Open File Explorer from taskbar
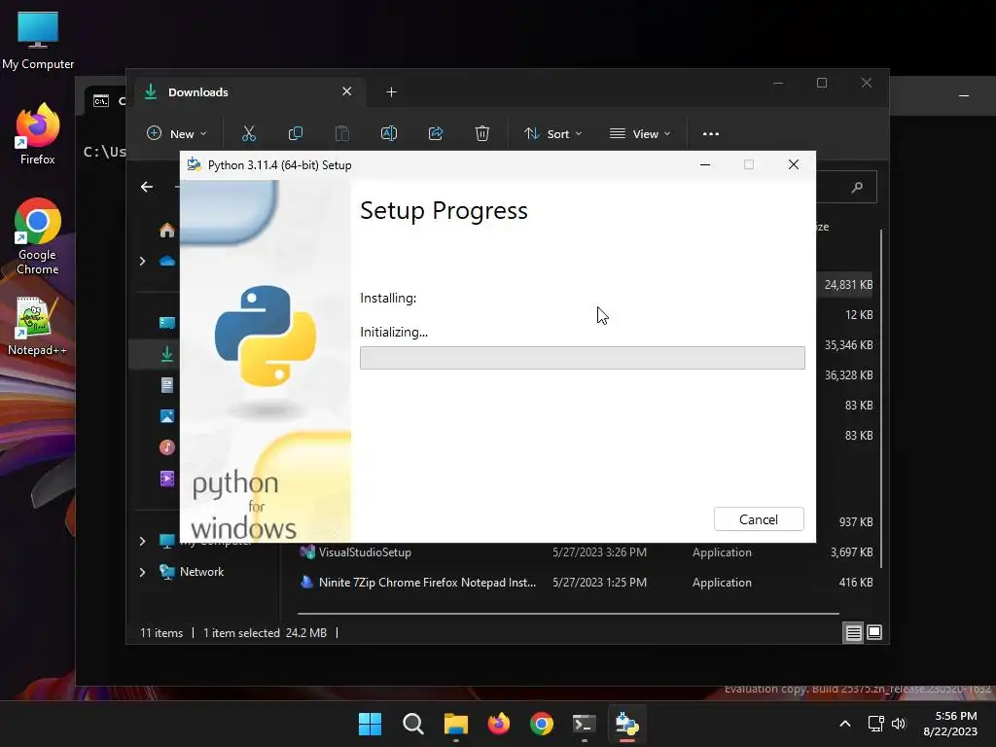This screenshot has height=747, width=996. (x=455, y=724)
